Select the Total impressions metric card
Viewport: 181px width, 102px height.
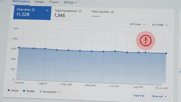69,14
